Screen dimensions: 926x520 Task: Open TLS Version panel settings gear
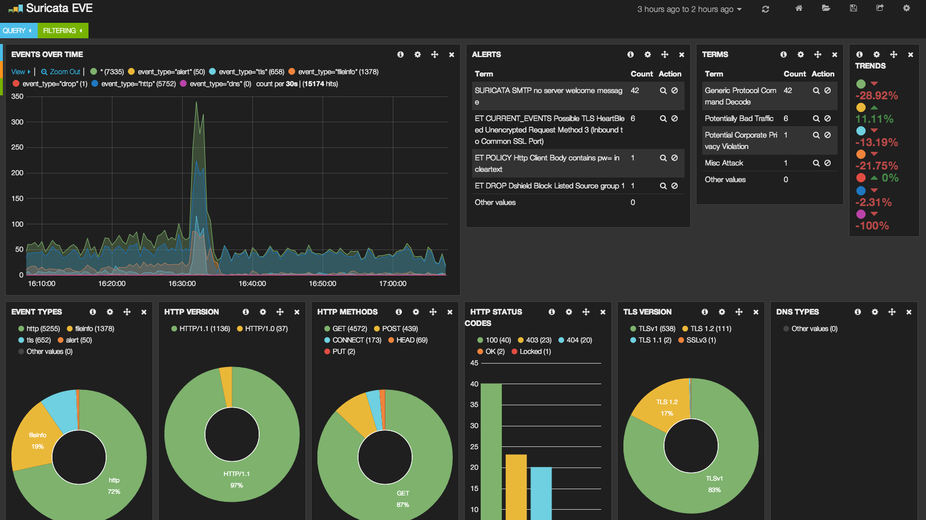722,312
